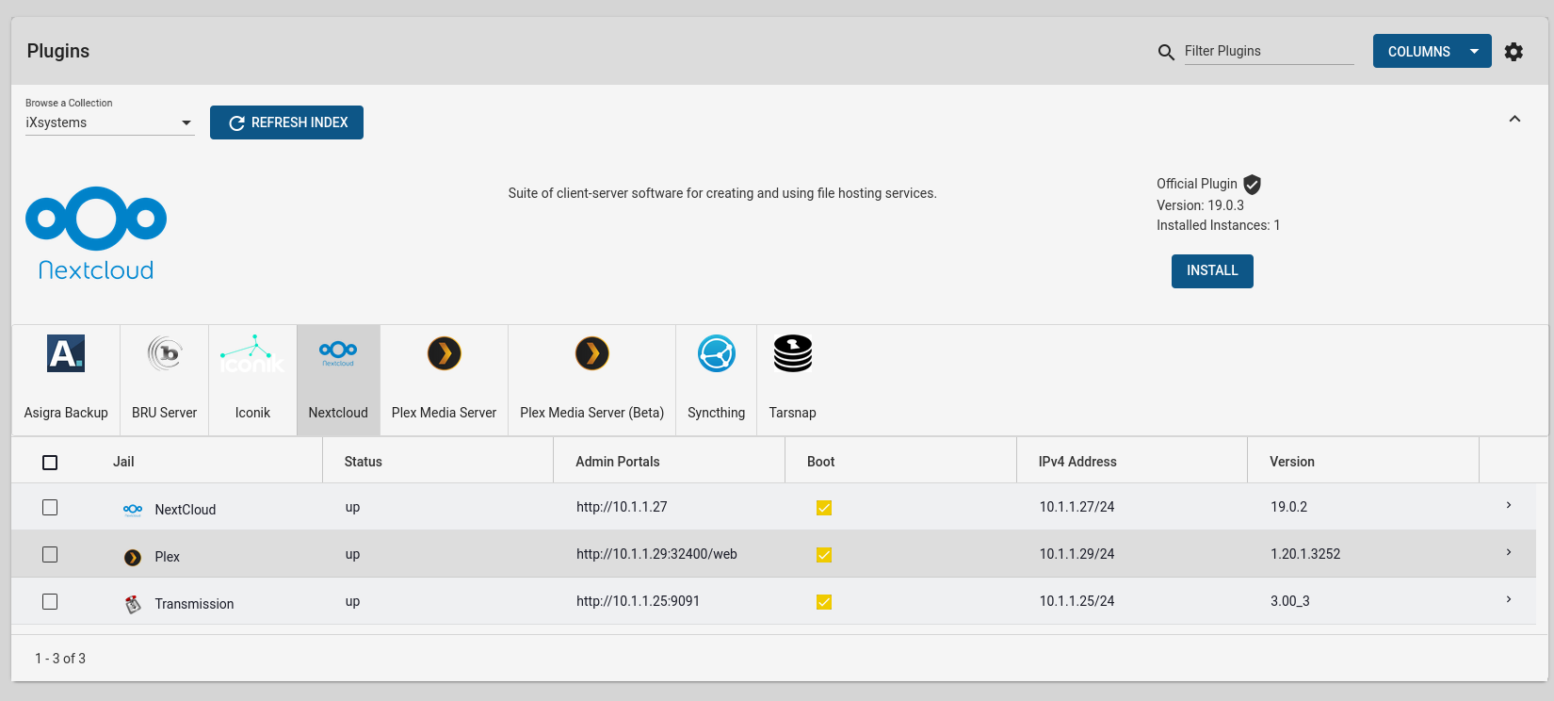Click the Plugins page title
The width and height of the screenshot is (1554, 701).
point(58,51)
